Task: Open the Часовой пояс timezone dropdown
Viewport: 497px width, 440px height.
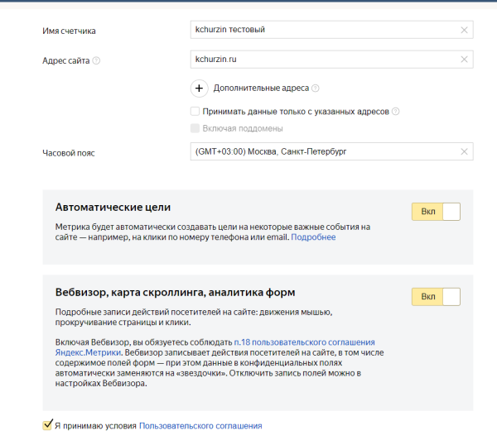Action: pyautogui.click(x=323, y=152)
